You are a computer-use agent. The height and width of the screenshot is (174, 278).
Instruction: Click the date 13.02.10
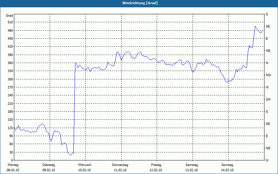(191, 170)
